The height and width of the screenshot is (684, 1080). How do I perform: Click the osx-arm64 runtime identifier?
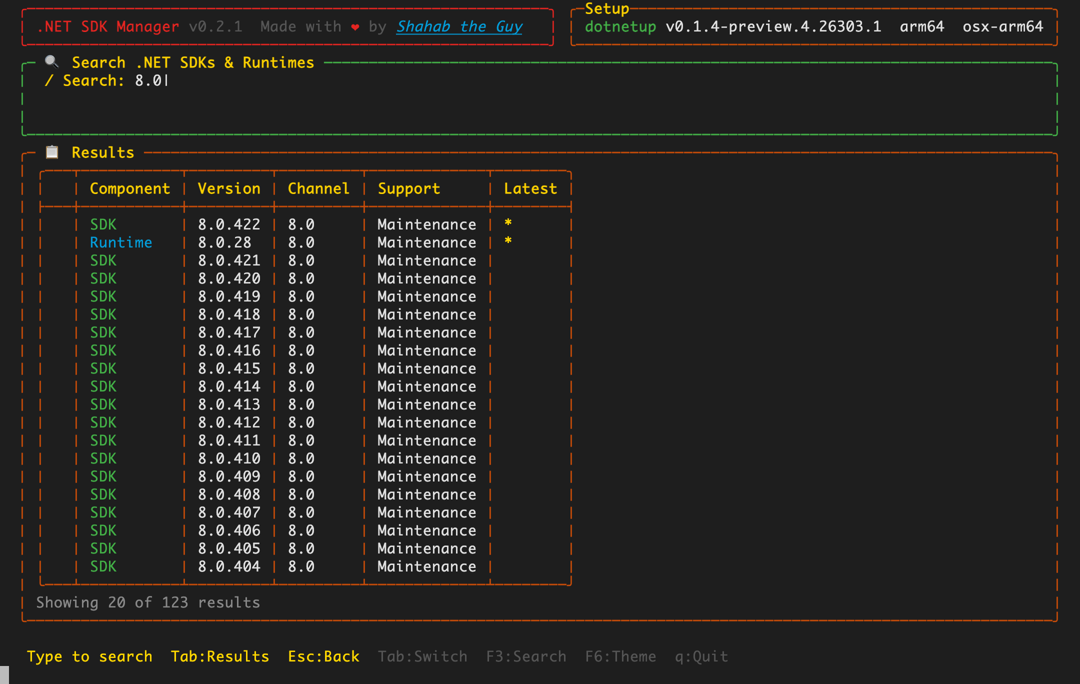1003,26
